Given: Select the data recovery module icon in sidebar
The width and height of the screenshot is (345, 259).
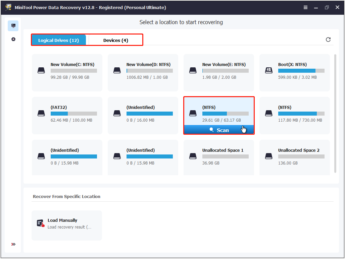Looking at the screenshot, I should pyautogui.click(x=13, y=25).
